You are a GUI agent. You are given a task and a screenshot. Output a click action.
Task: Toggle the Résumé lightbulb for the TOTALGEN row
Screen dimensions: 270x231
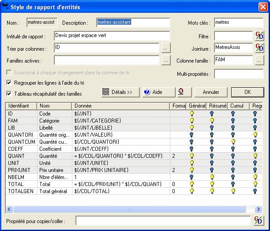point(212,191)
